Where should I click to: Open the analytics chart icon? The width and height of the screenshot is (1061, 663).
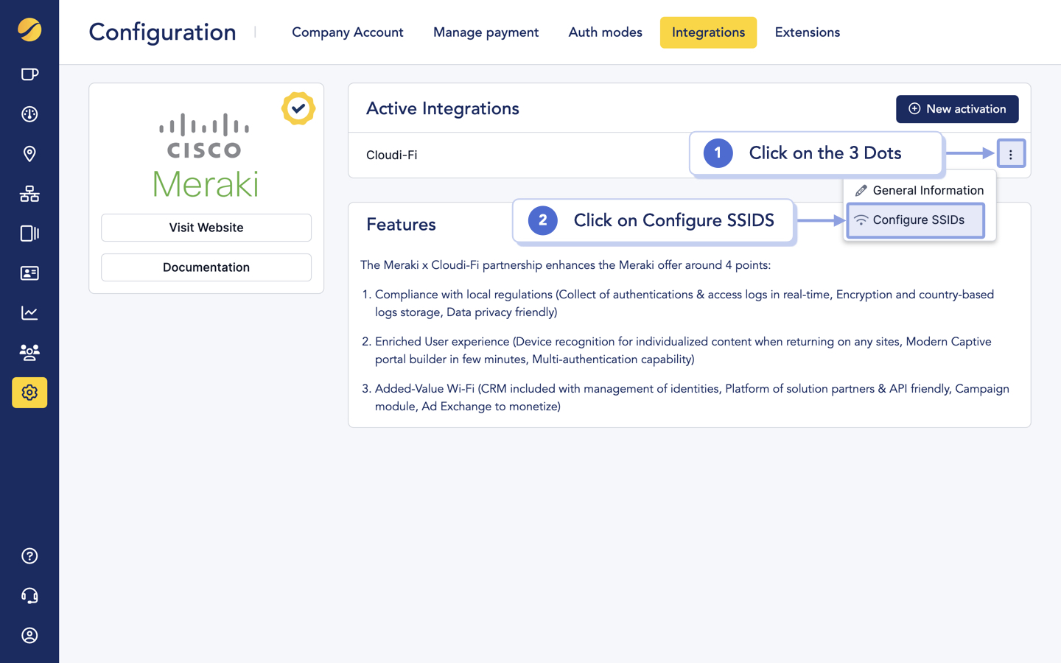(29, 312)
